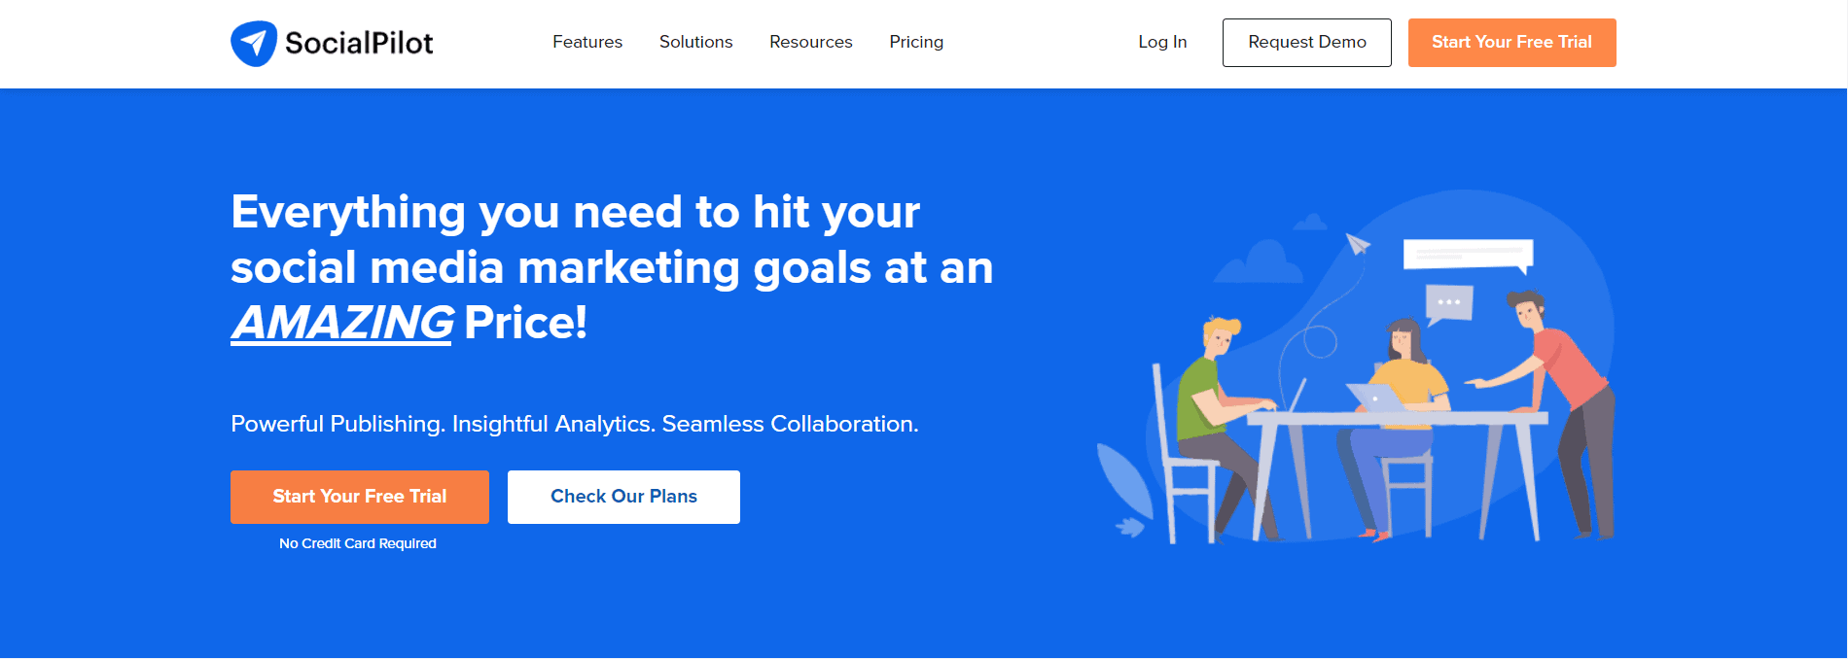Viewport: 1848px width, 659px height.
Task: Click the orange Start Your Free Trial hero button
Action: [359, 497]
